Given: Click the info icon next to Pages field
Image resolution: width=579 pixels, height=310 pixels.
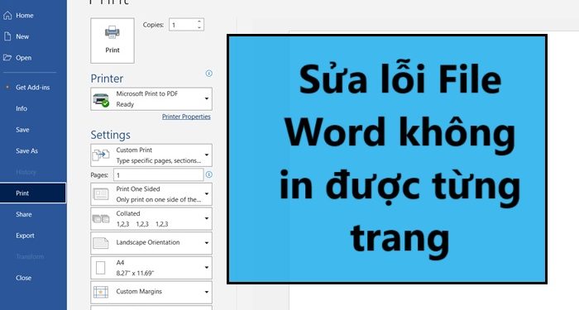Looking at the screenshot, I should (x=208, y=174).
